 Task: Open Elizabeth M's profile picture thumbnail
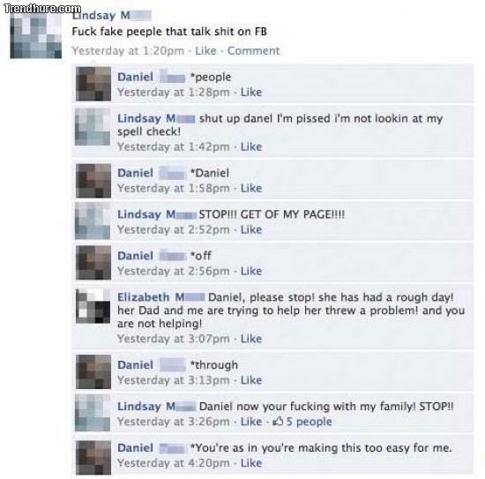[93, 306]
